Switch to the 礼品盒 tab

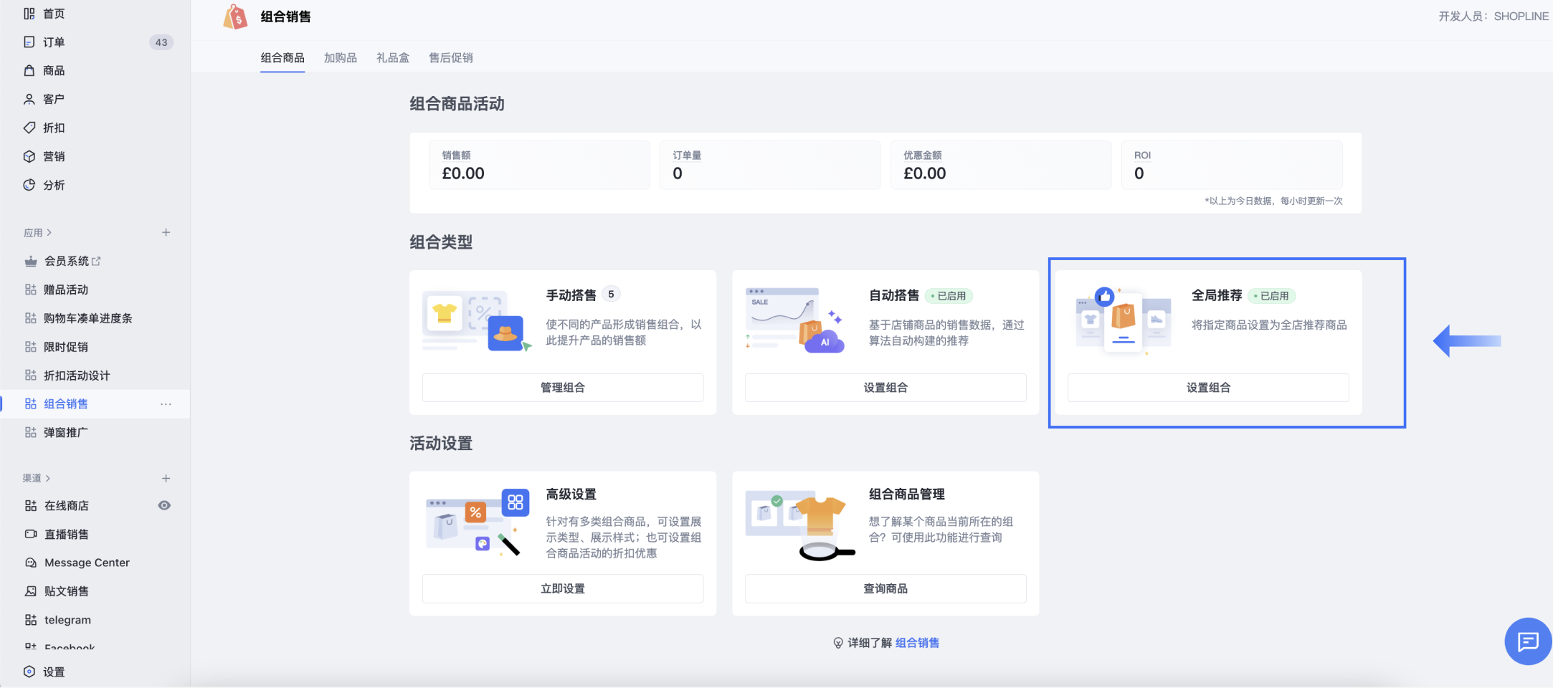pos(393,58)
